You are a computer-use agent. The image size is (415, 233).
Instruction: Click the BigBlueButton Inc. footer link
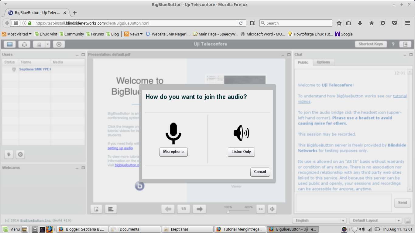click(x=36, y=221)
